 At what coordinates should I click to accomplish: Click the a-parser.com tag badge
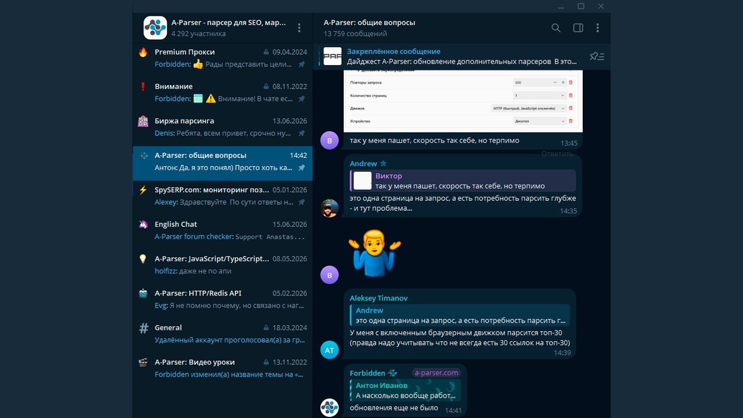[437, 373]
